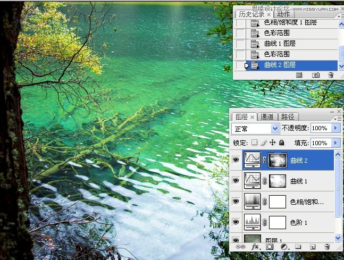This screenshot has height=260, width=344.
Task: Create new document from current state
Action: tap(299, 75)
